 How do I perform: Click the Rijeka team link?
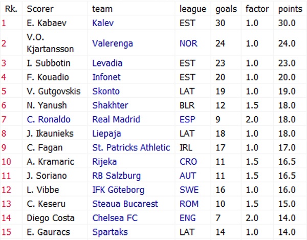pos(105,162)
